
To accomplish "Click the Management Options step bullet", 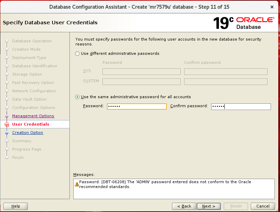I will point(7,116).
